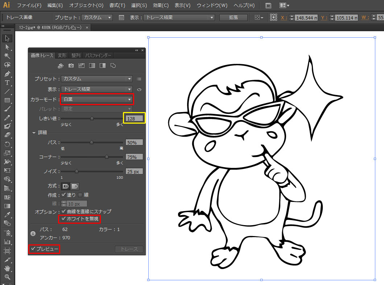Click the 拡張 button

pyautogui.click(x=234, y=17)
